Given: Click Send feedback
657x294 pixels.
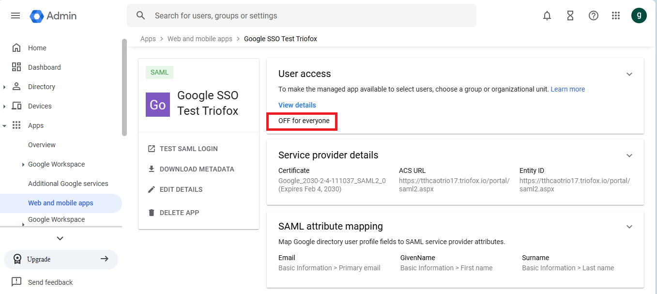Looking at the screenshot, I should tap(50, 282).
